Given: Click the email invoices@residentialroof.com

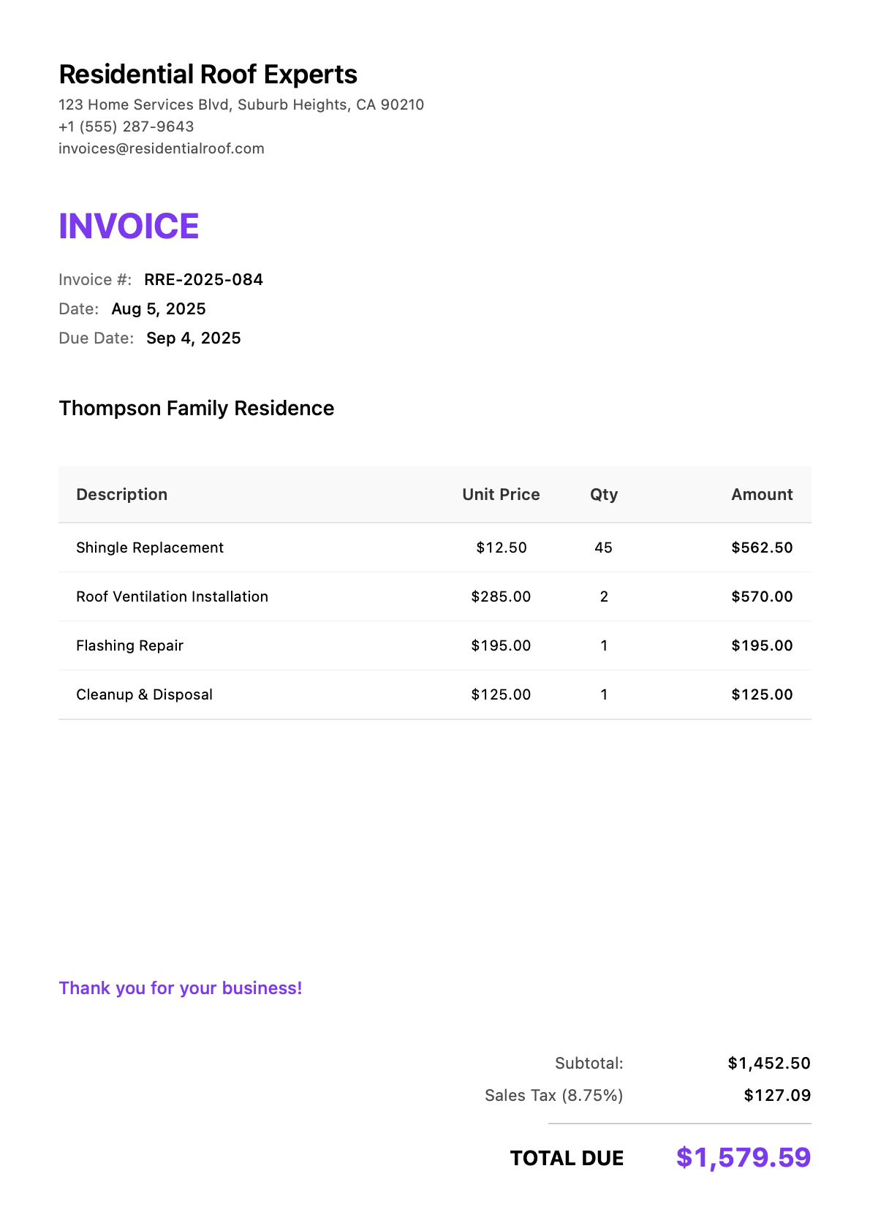Looking at the screenshot, I should [161, 148].
